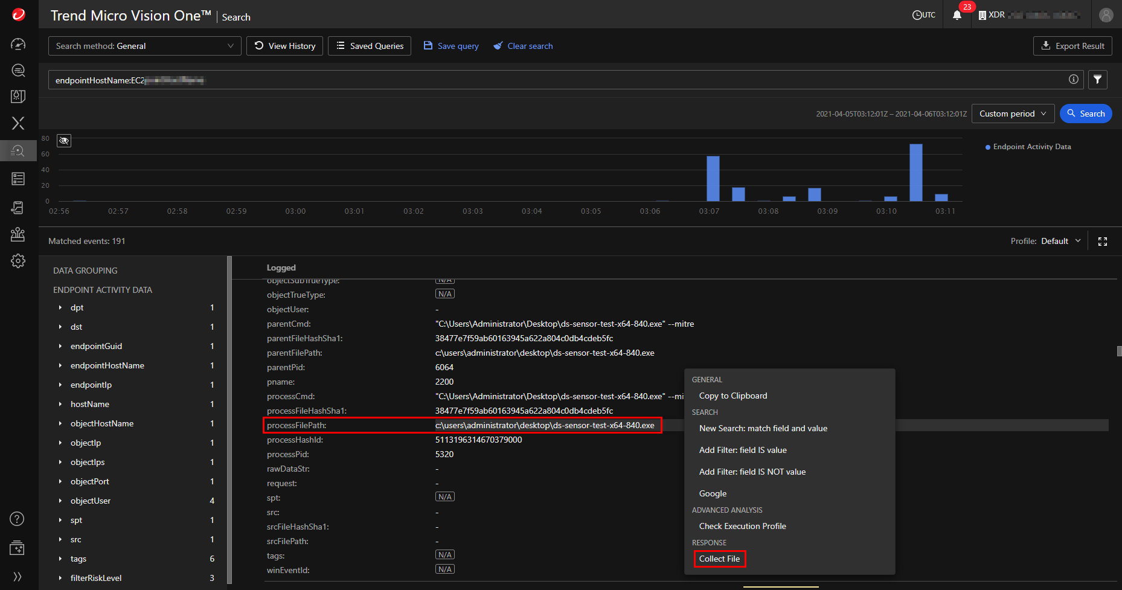This screenshot has width=1122, height=590.
Task: Open the Custom period dropdown
Action: 1012,114
